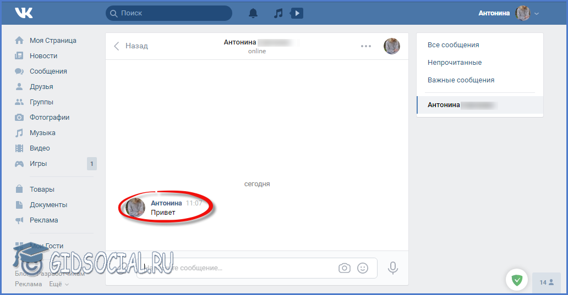Click the 11:07 message timestamp
The image size is (568, 295).
pyautogui.click(x=194, y=203)
